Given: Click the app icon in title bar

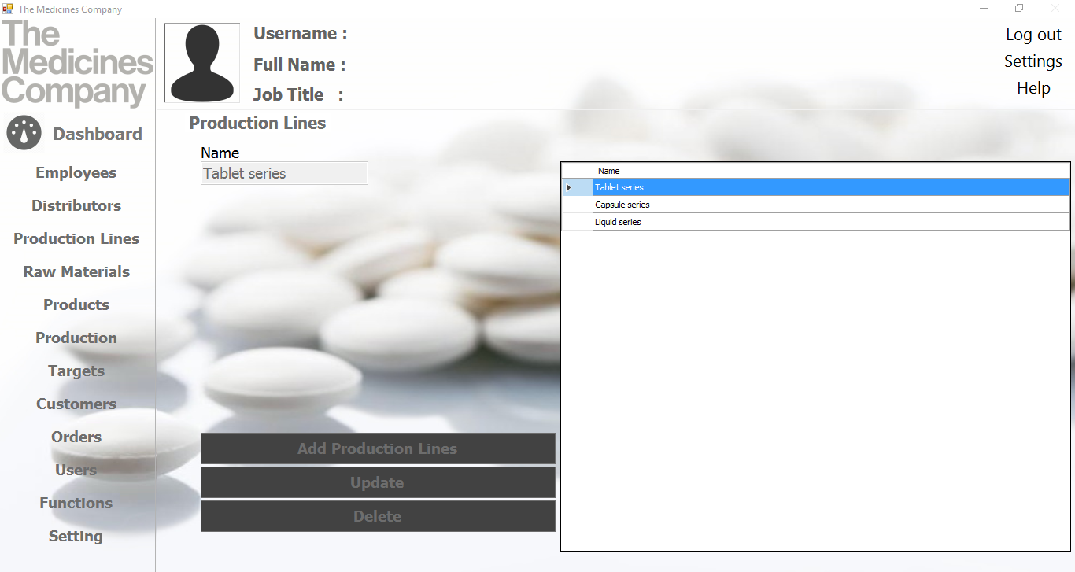Looking at the screenshot, I should pyautogui.click(x=8, y=9).
